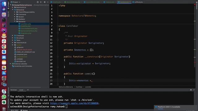
Task: Open the Terminal settings gear
Action: click(191, 90)
